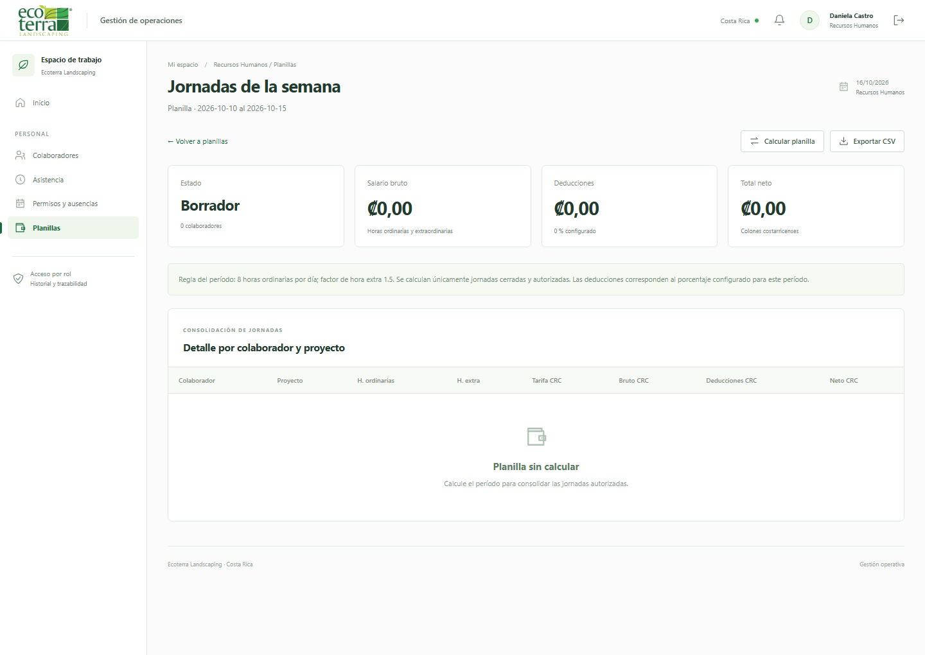The height and width of the screenshot is (655, 925).
Task: Click the Proyecto column header
Action: [x=290, y=381]
